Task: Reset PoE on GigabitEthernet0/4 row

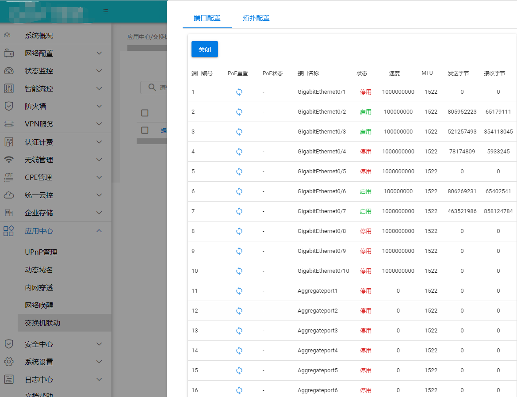Action: click(239, 152)
